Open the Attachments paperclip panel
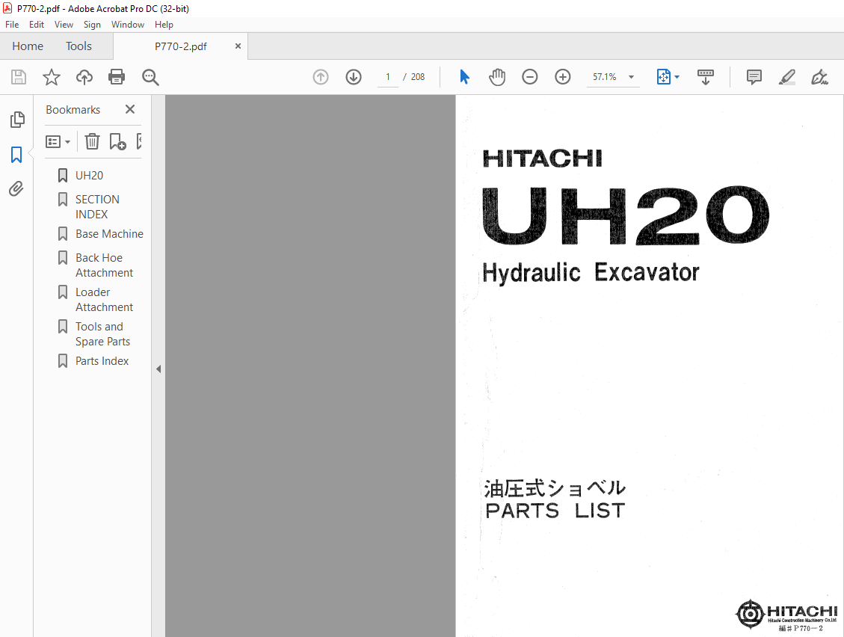The image size is (844, 637). point(16,188)
